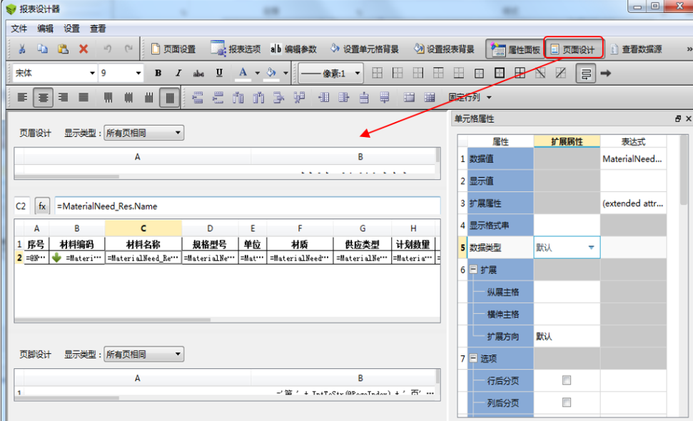
Task: Close the 单元格属性 panel
Action: point(688,118)
